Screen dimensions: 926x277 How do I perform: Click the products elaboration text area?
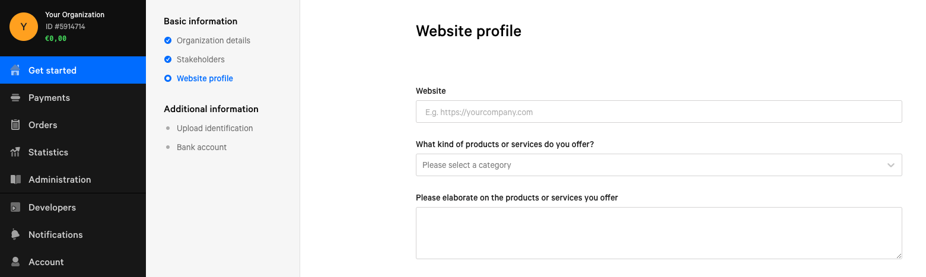(x=658, y=233)
